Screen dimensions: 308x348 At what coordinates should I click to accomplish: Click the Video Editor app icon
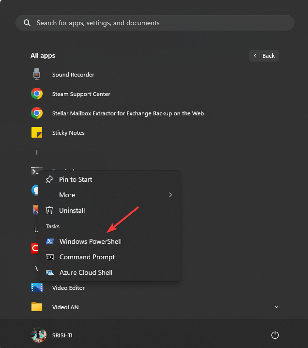tap(37, 287)
